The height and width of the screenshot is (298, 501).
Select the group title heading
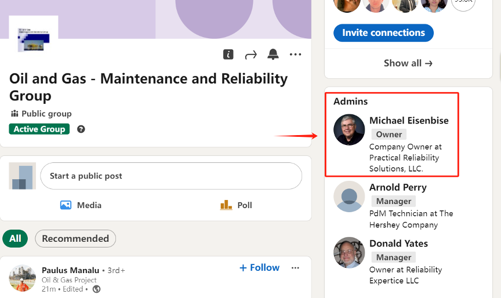coord(148,87)
